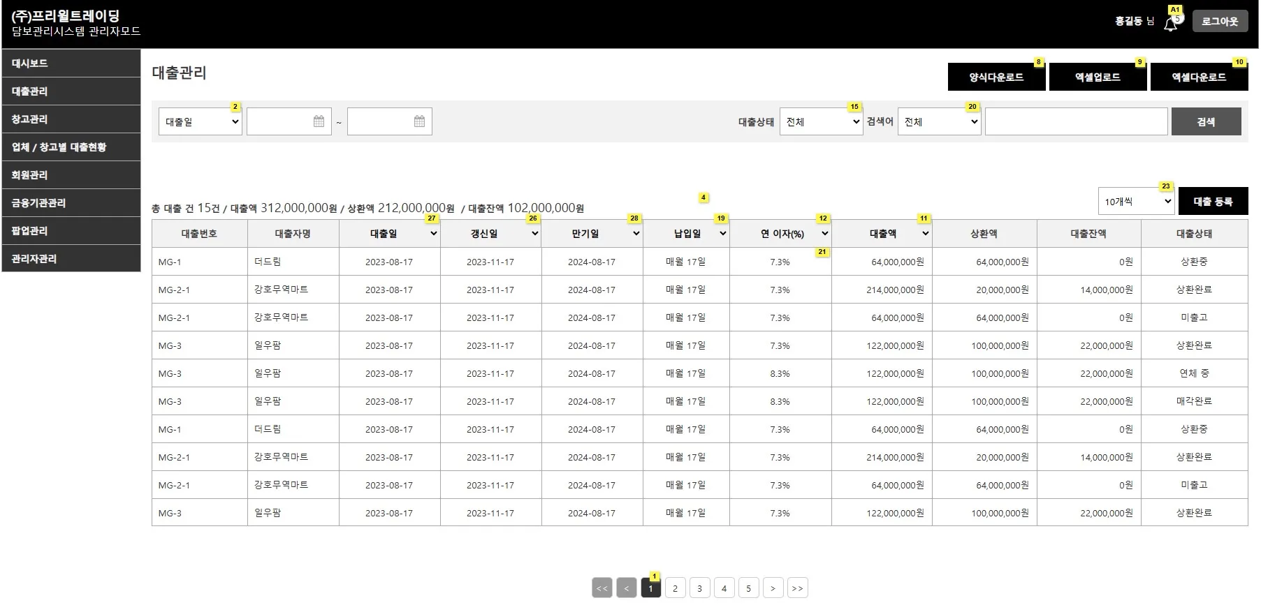This screenshot has height=605, width=1261.
Task: Open the 검색어 전체 dropdown
Action: pyautogui.click(x=939, y=121)
